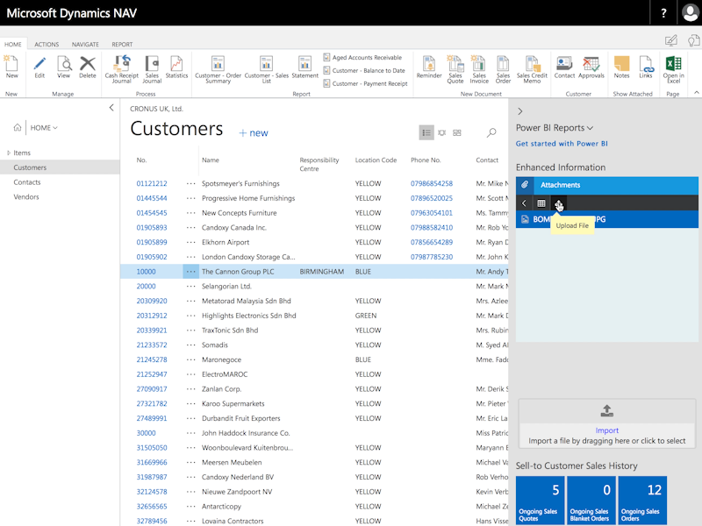The image size is (702, 526).
Task: Switch to the ACTIONS ribbon tab
Action: click(x=47, y=44)
